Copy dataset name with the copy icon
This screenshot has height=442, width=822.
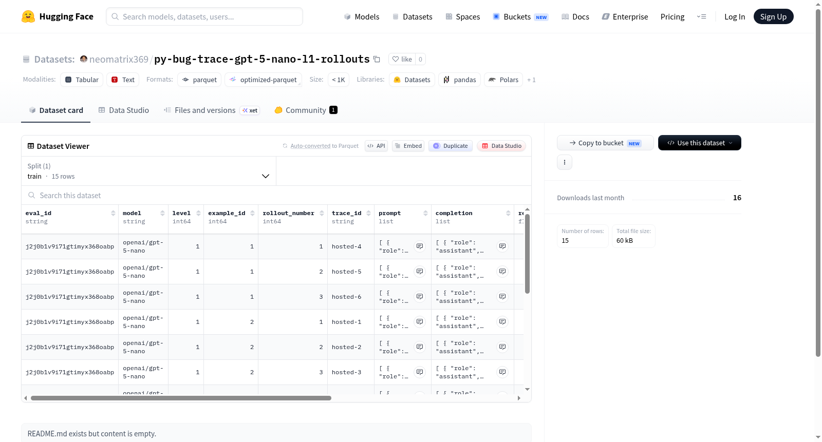point(377,59)
